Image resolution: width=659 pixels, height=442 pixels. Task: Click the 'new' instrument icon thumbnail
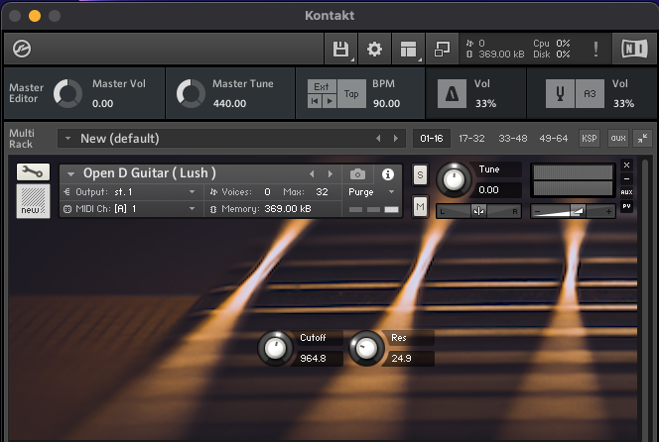click(x=33, y=201)
